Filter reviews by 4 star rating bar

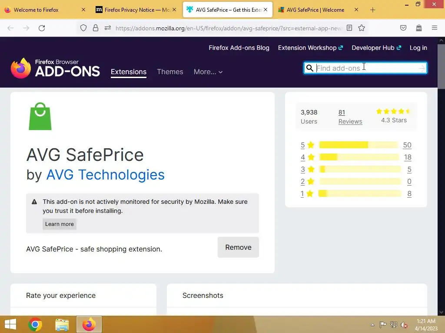pos(359,157)
